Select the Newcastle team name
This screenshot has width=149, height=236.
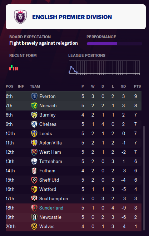(50, 217)
